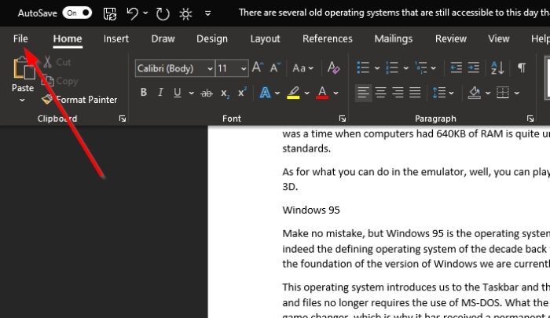Image resolution: width=550 pixels, height=318 pixels.
Task: Open the File menu
Action: coord(20,38)
